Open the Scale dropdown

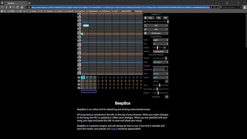pos(161,40)
